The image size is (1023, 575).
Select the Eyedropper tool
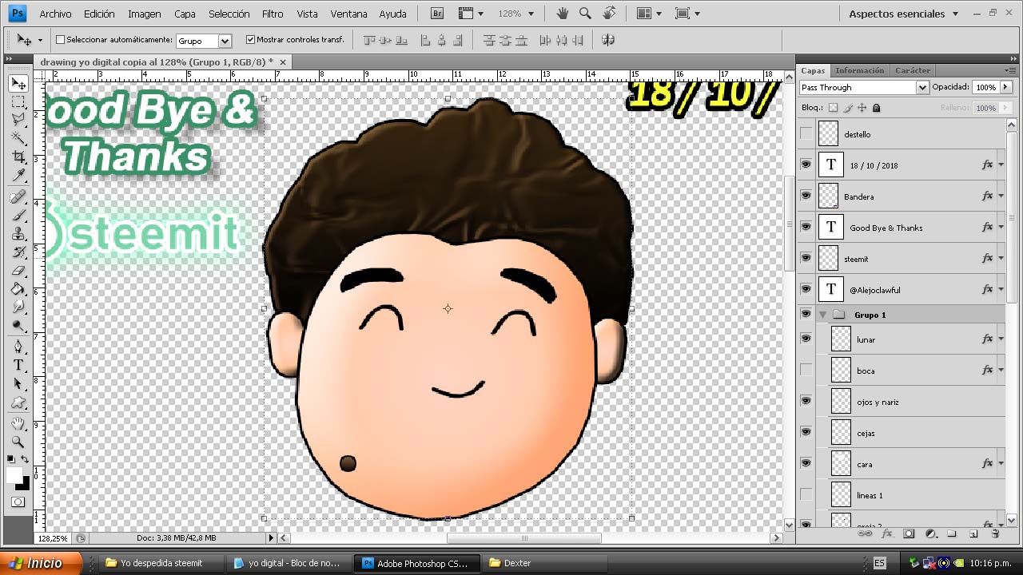18,176
